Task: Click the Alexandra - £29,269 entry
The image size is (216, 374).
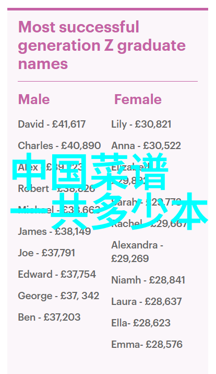Action: [137, 252]
